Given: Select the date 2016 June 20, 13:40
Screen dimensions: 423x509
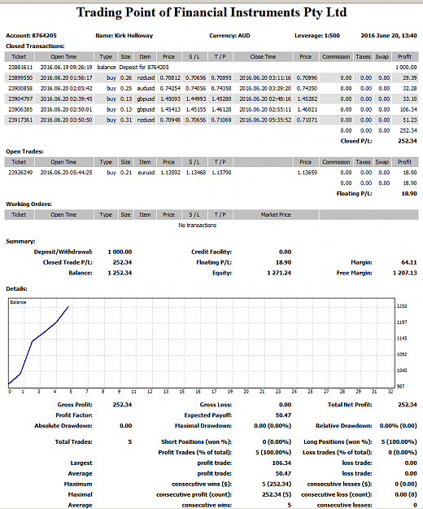Looking at the screenshot, I should tap(389, 36).
